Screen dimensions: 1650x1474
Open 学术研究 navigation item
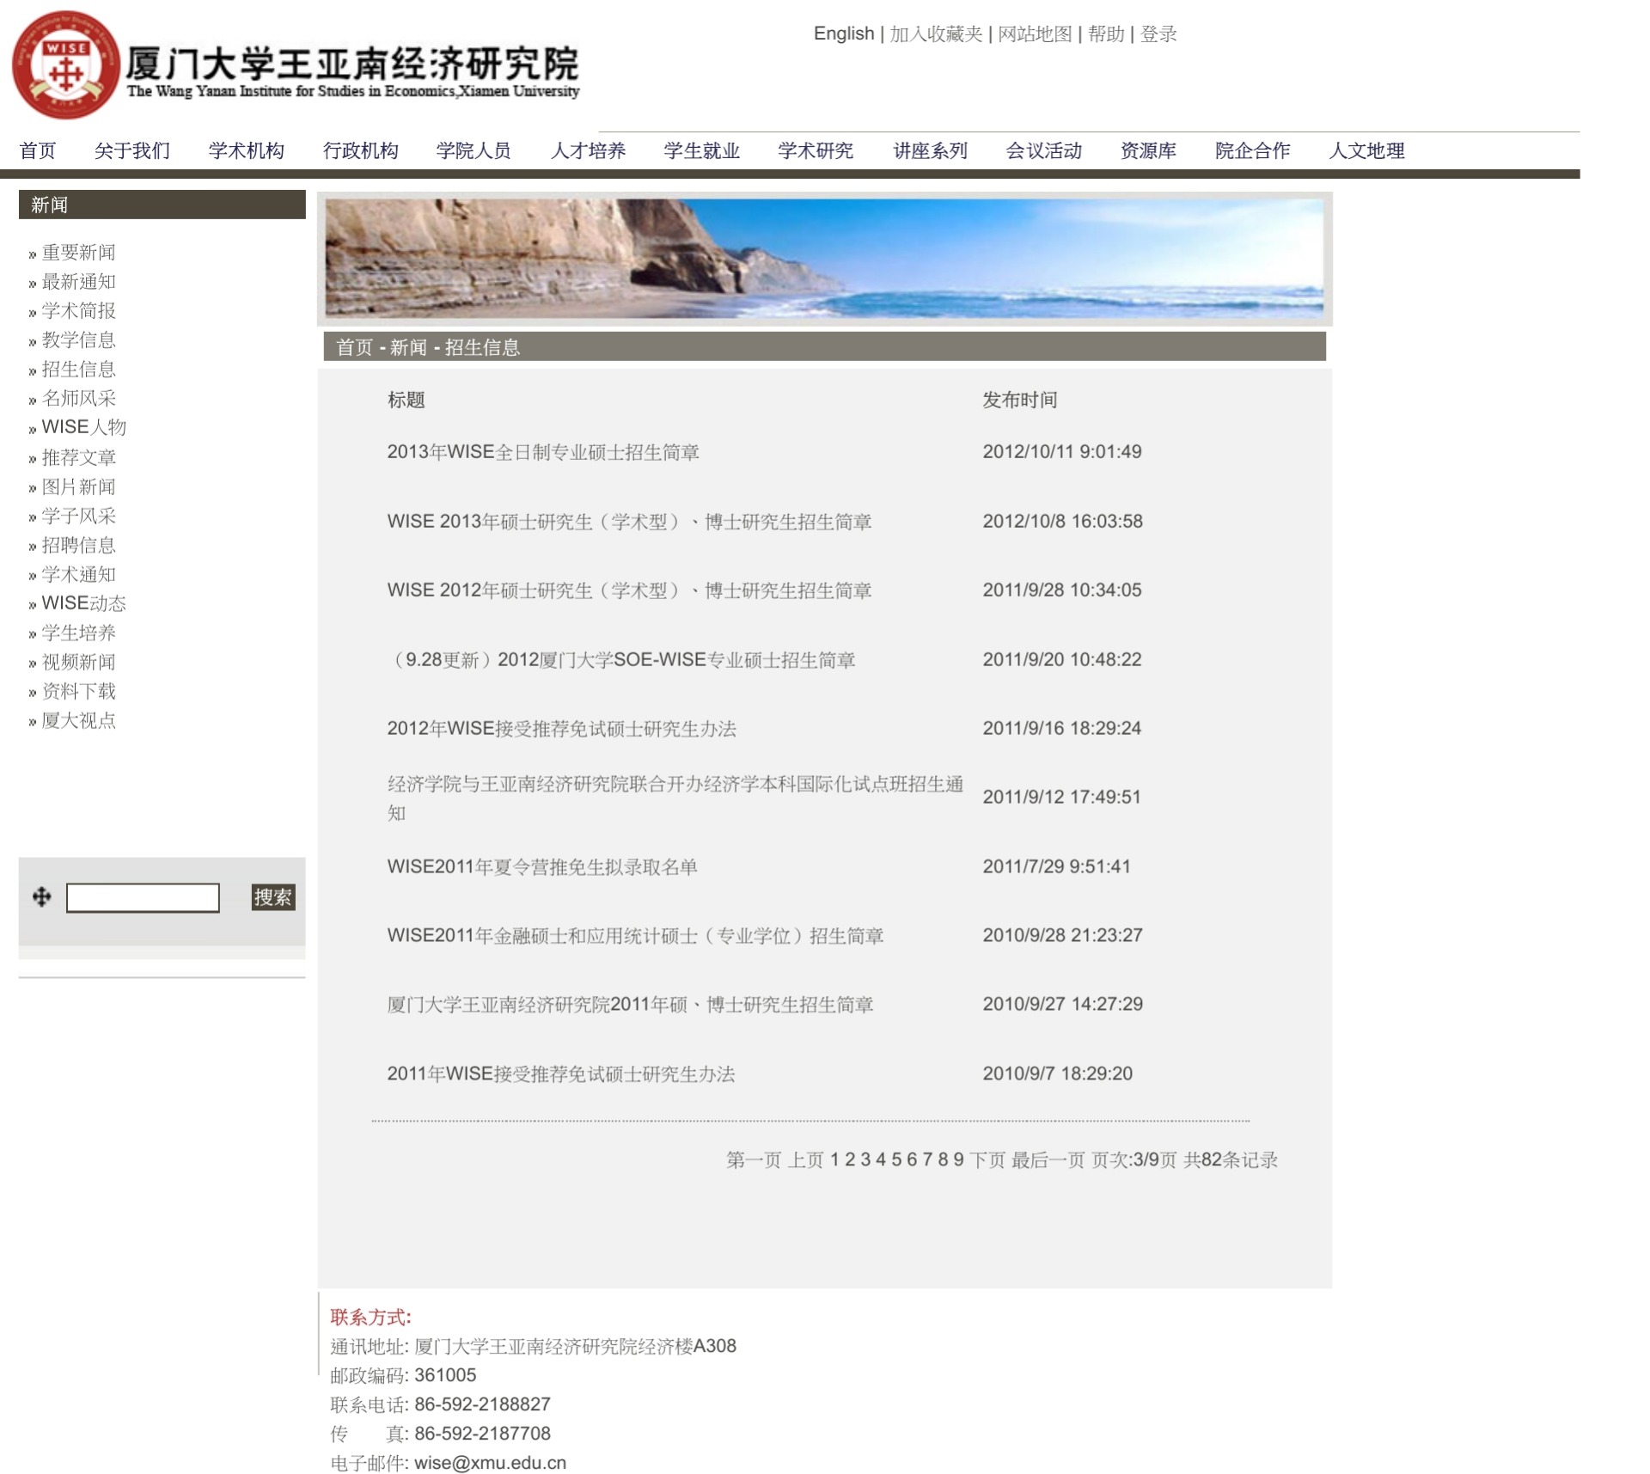[x=816, y=150]
